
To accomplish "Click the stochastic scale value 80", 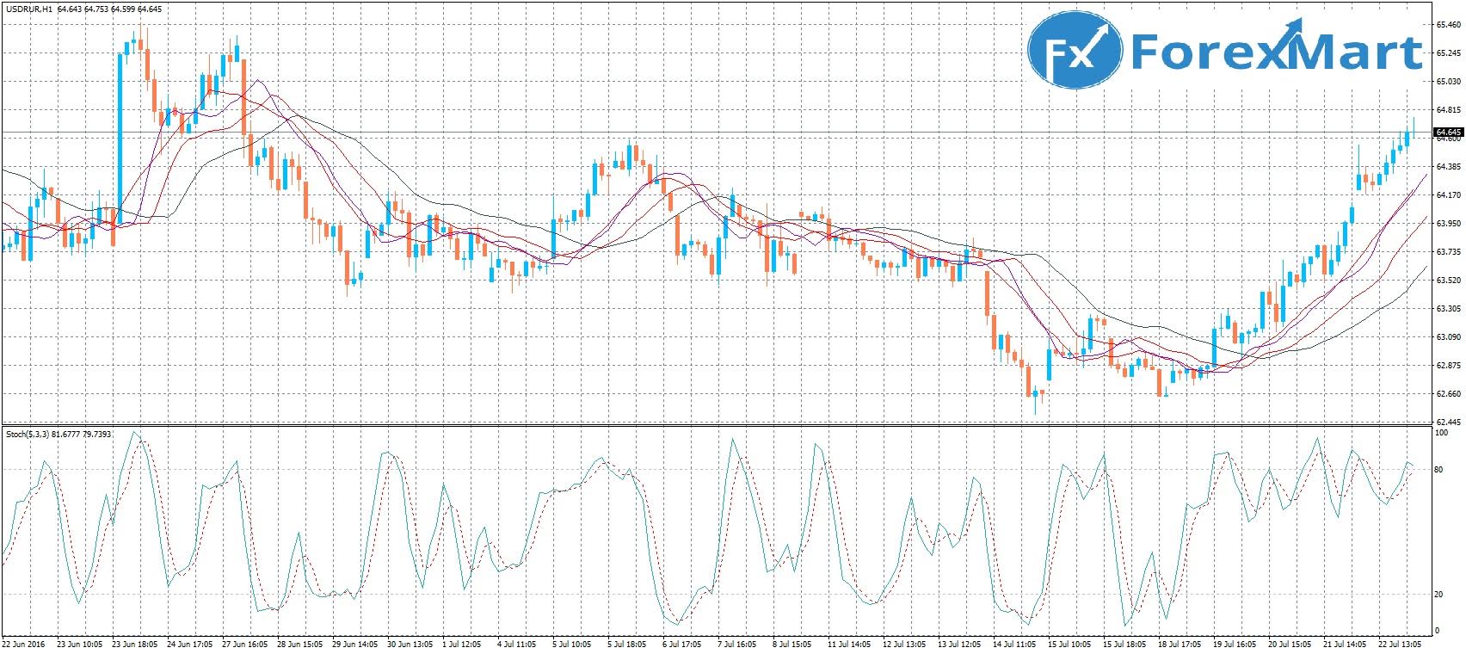I will pos(1440,470).
